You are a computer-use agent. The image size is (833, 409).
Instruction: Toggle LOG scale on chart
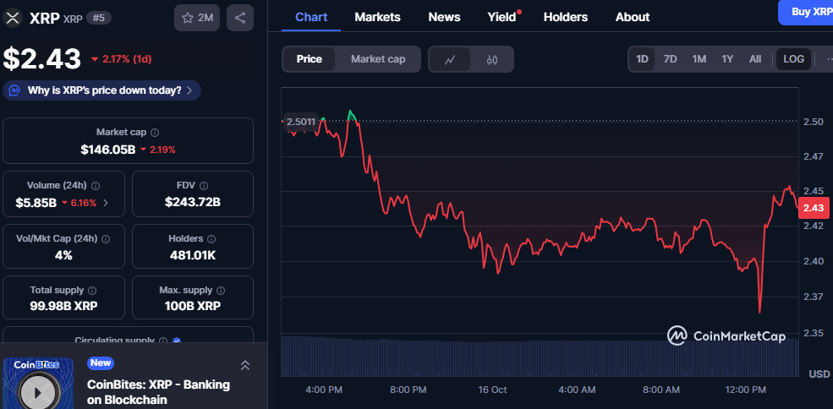click(793, 59)
